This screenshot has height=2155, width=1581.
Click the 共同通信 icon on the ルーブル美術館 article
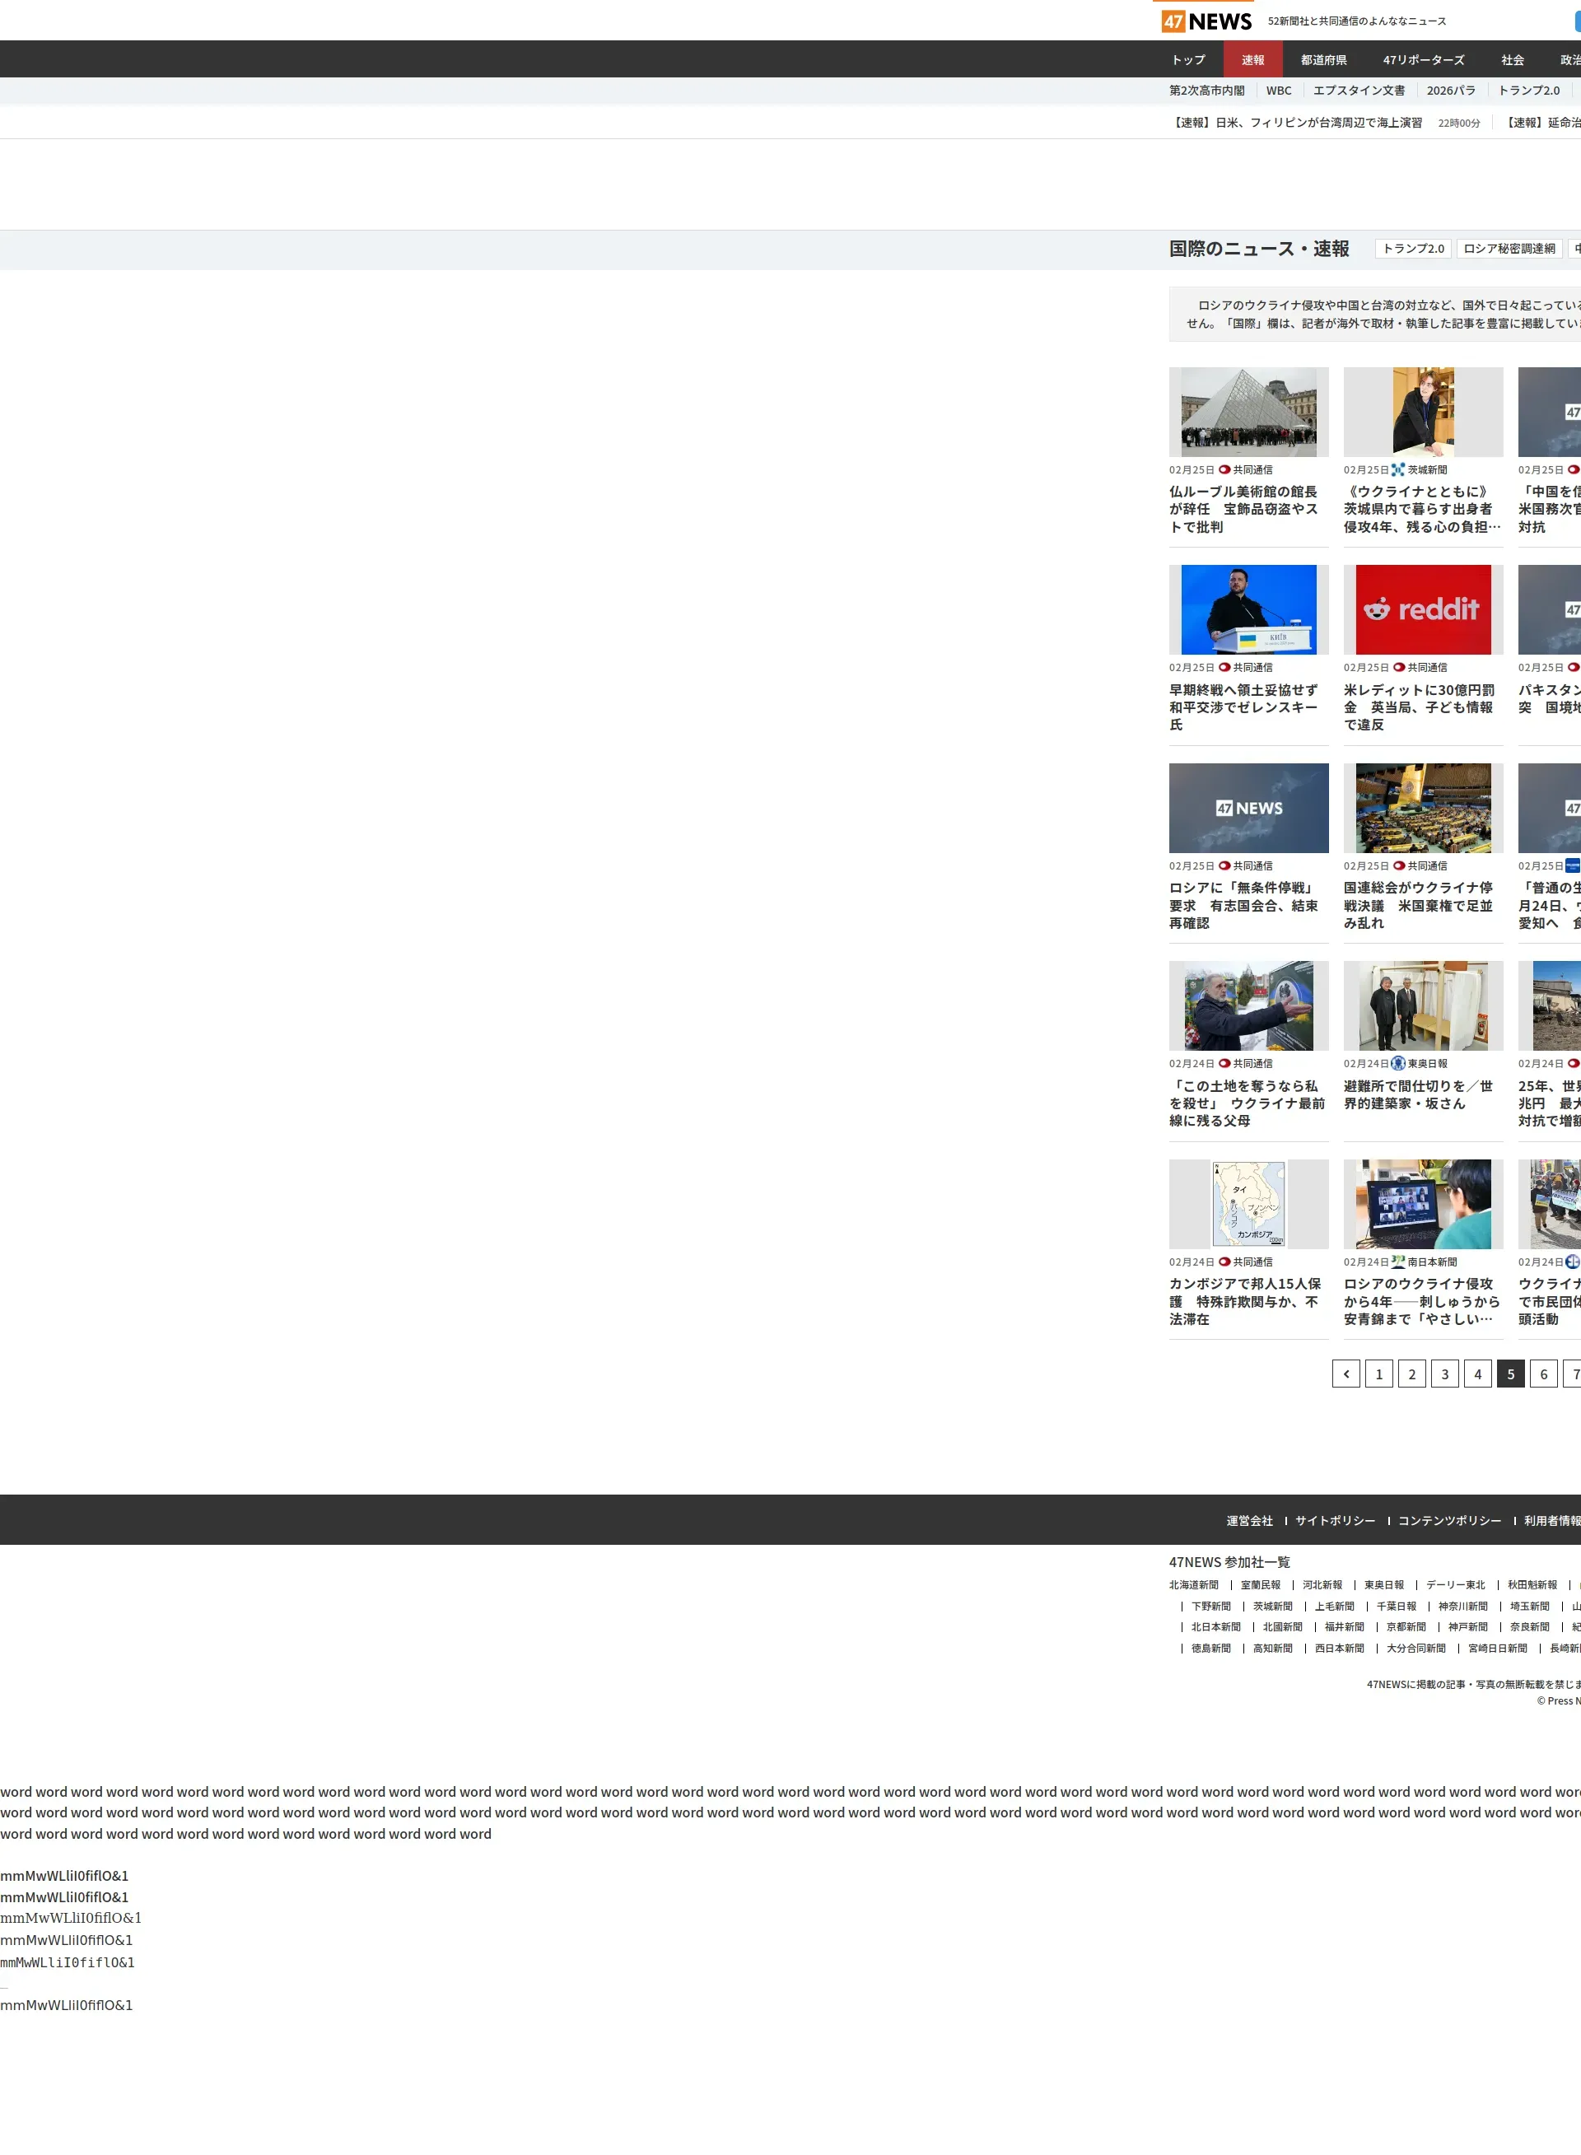tap(1224, 470)
